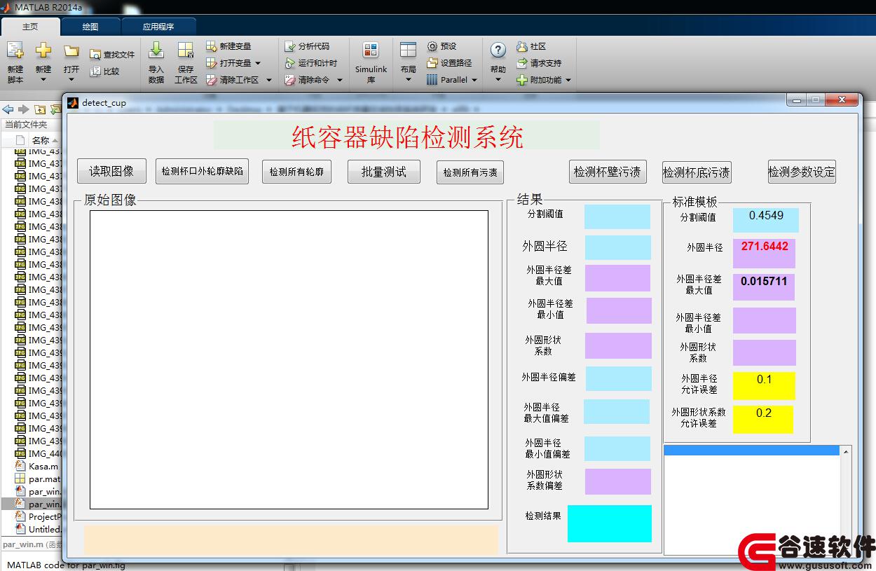Start 批量测试 batch test

click(384, 172)
